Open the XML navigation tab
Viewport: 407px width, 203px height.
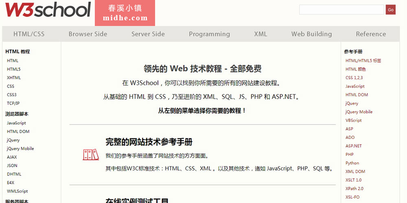pos(260,34)
